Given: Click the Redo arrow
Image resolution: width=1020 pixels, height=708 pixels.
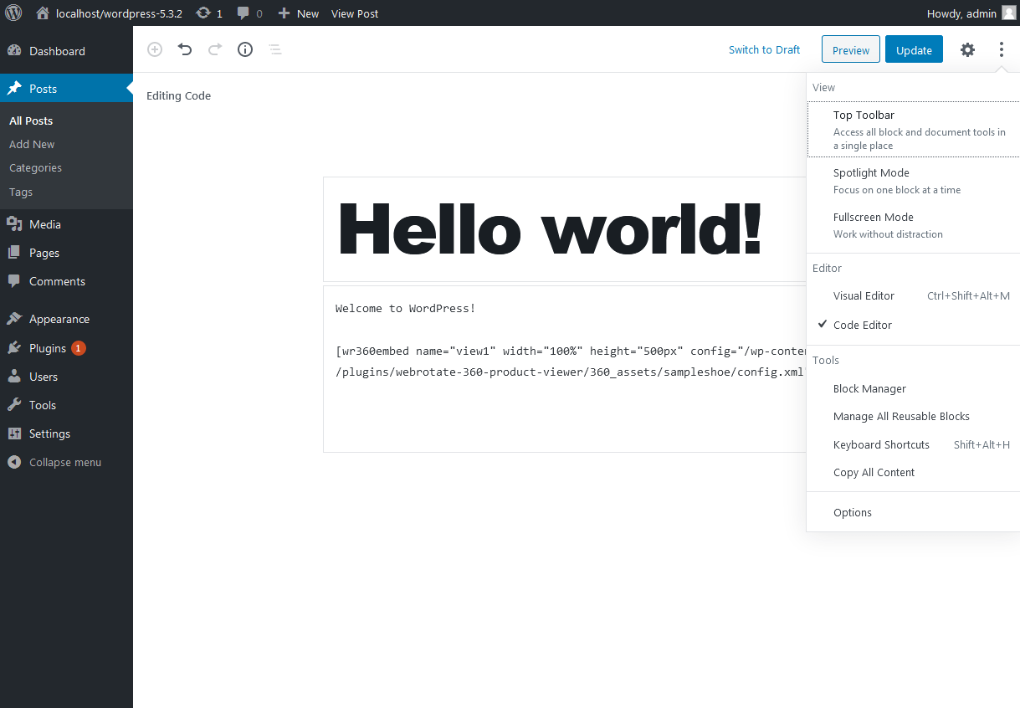Looking at the screenshot, I should pos(214,49).
